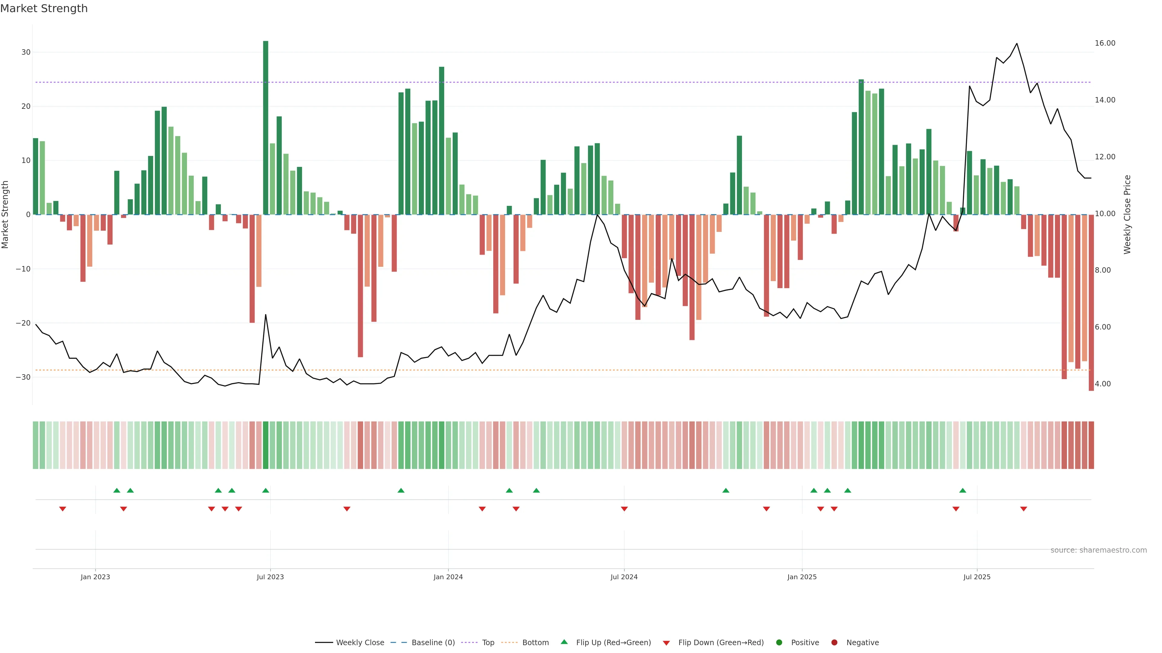This screenshot has width=1162, height=653.
Task: Click the Market Strength chart title
Action: pyautogui.click(x=44, y=8)
